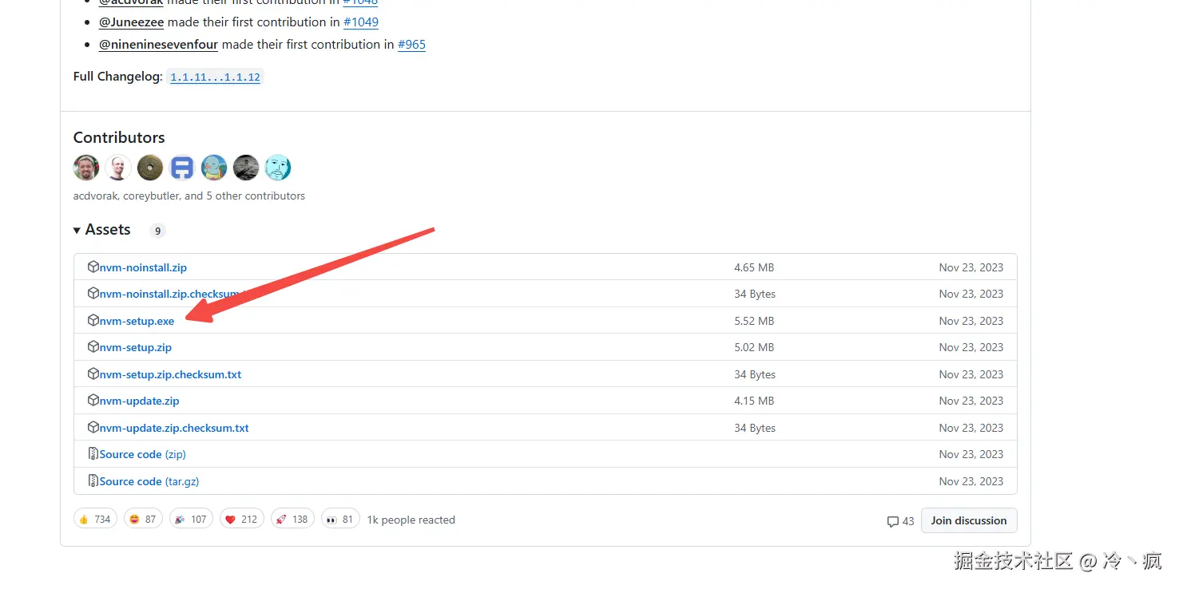Viewport: 1179px width, 589px height.
Task: Download nvm-setup.exe installer
Action: click(137, 321)
